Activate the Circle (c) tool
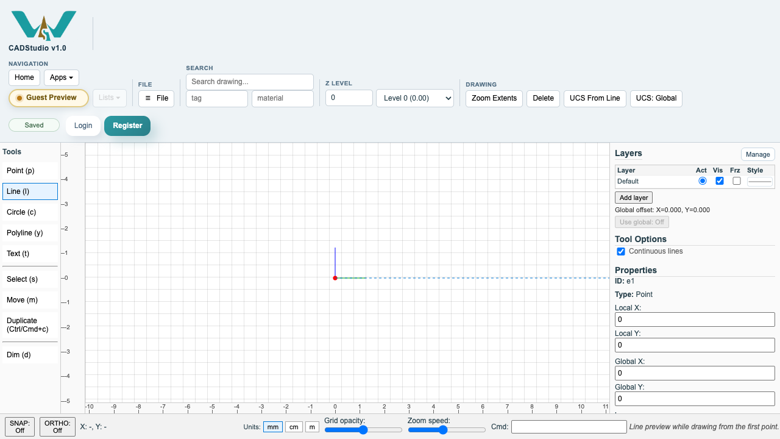This screenshot has height=439, width=780. click(x=30, y=212)
